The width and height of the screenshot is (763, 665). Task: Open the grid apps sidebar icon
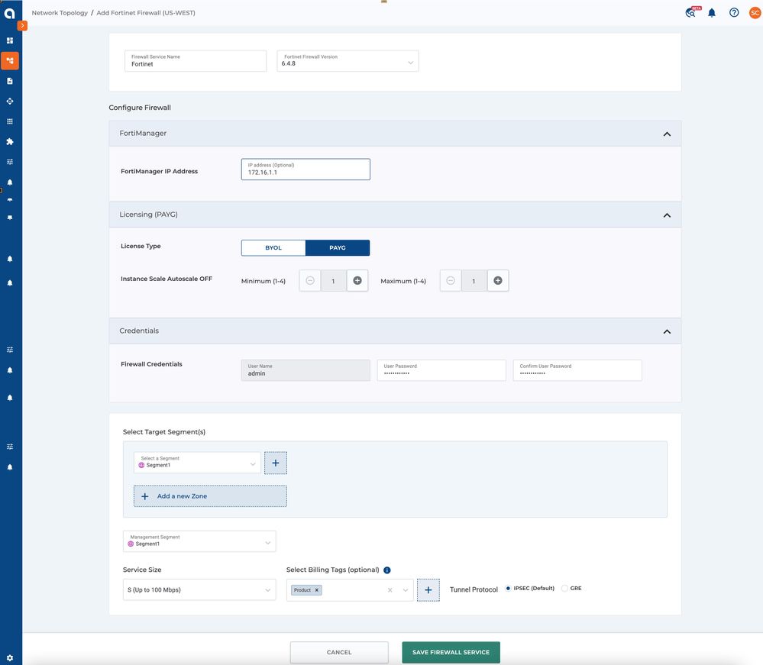(10, 121)
